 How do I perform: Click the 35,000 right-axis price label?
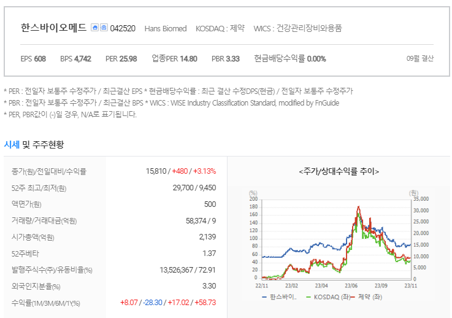coord(421,199)
